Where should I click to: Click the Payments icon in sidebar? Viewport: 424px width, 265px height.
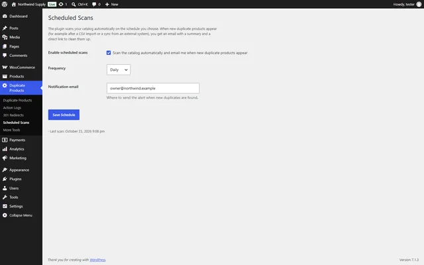(x=5, y=140)
